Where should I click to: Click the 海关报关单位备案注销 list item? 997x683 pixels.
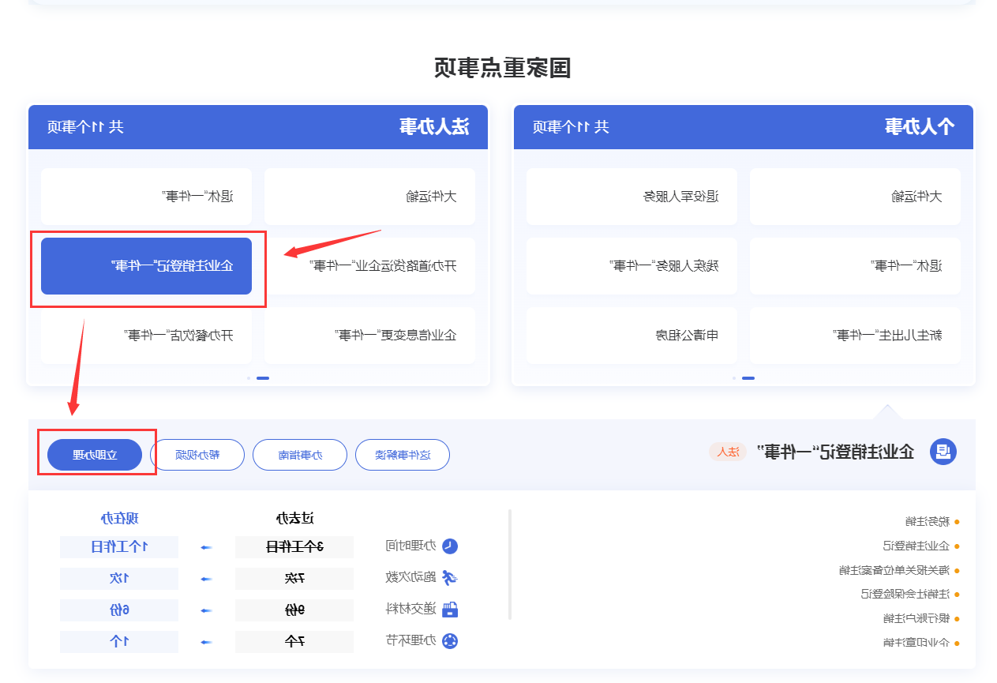894,570
